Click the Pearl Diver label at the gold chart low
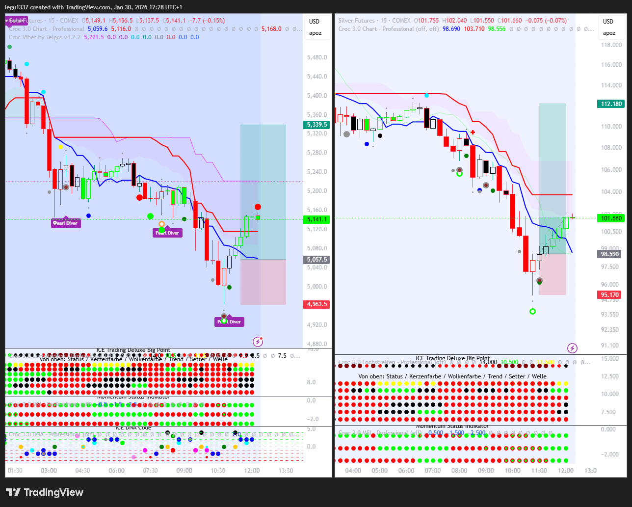This screenshot has width=632, height=507. 230,322
